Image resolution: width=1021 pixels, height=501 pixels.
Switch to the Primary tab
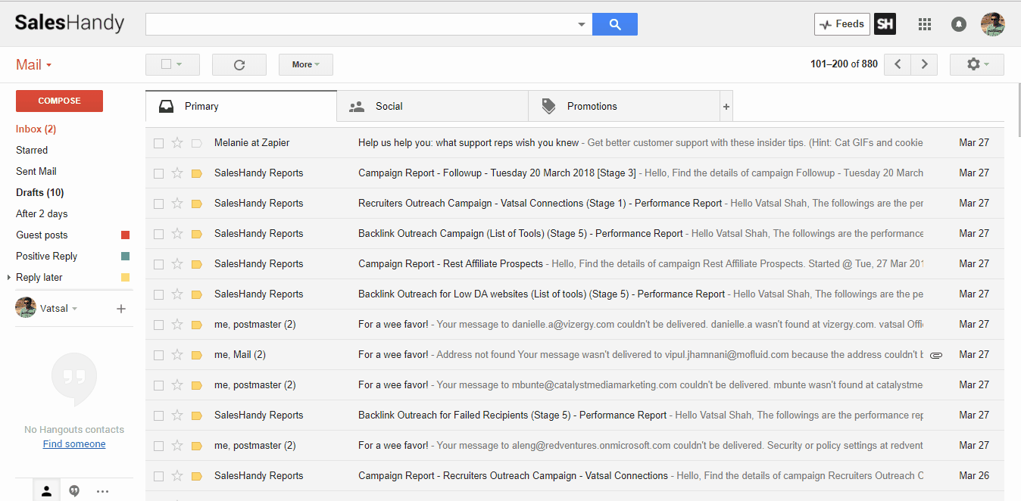tap(241, 107)
